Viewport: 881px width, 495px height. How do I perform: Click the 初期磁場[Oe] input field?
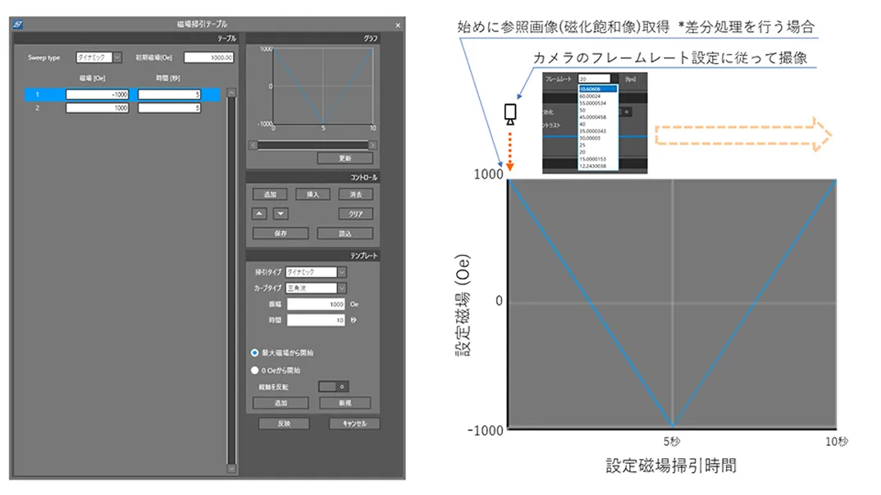pyautogui.click(x=209, y=58)
